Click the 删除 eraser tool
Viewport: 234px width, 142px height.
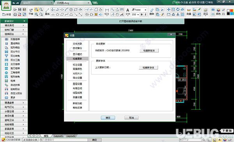point(152,12)
